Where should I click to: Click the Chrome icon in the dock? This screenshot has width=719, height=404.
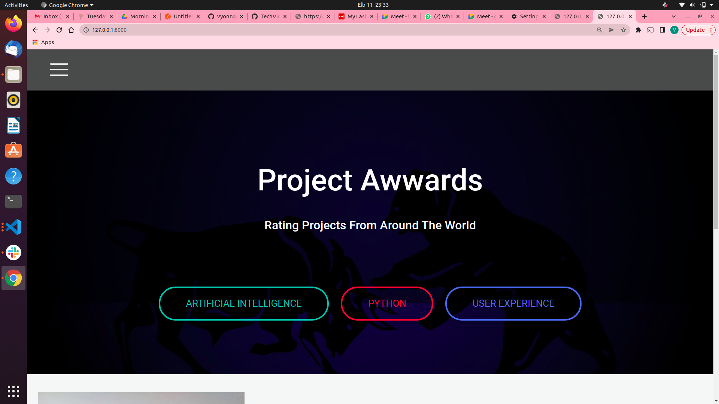[x=13, y=278]
